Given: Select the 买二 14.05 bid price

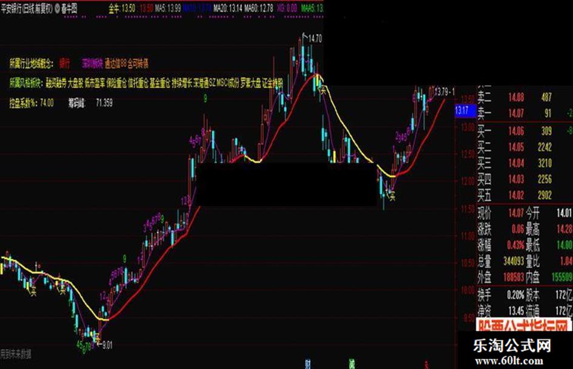Looking at the screenshot, I should [516, 147].
